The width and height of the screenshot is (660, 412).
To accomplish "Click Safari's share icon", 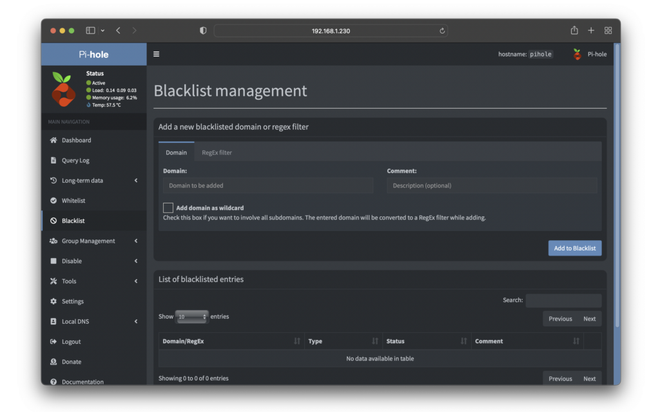I will click(x=574, y=30).
